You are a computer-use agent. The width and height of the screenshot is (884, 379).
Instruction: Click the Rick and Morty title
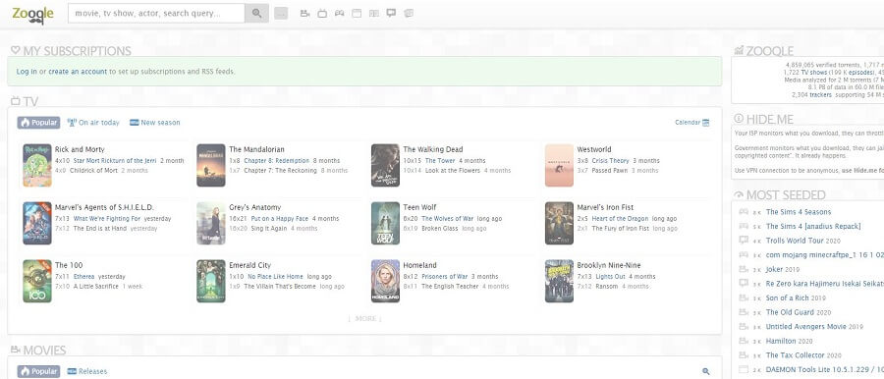coord(80,149)
